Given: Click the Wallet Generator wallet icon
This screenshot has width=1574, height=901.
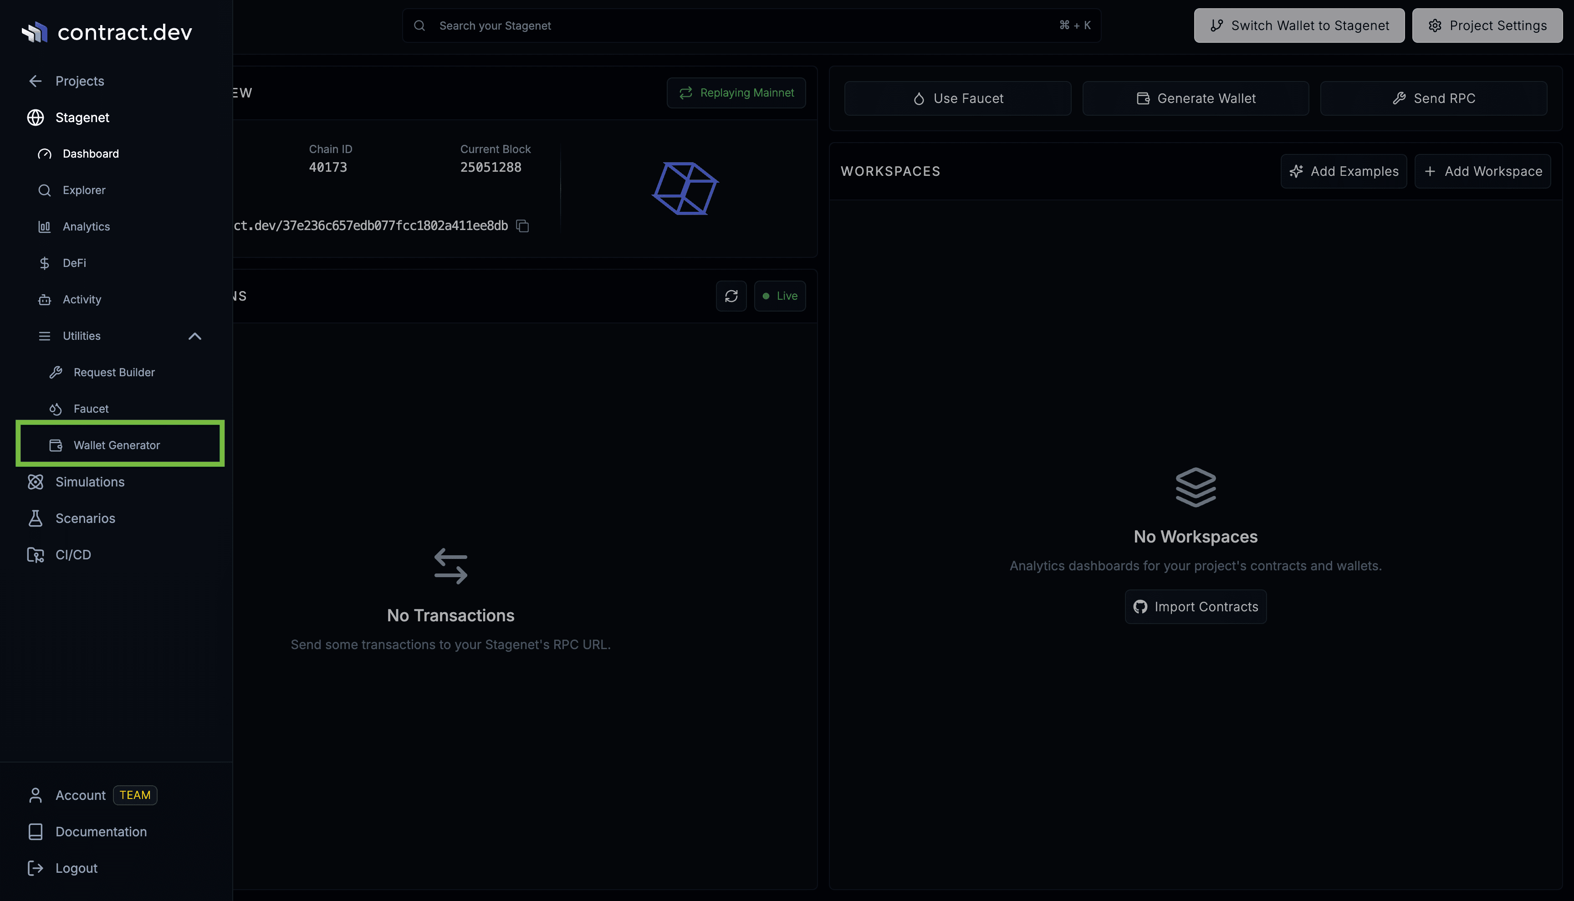Looking at the screenshot, I should [x=56, y=445].
